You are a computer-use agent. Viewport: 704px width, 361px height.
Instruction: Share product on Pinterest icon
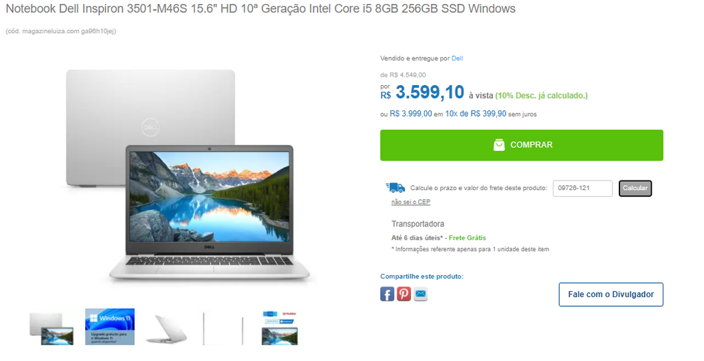(x=404, y=294)
